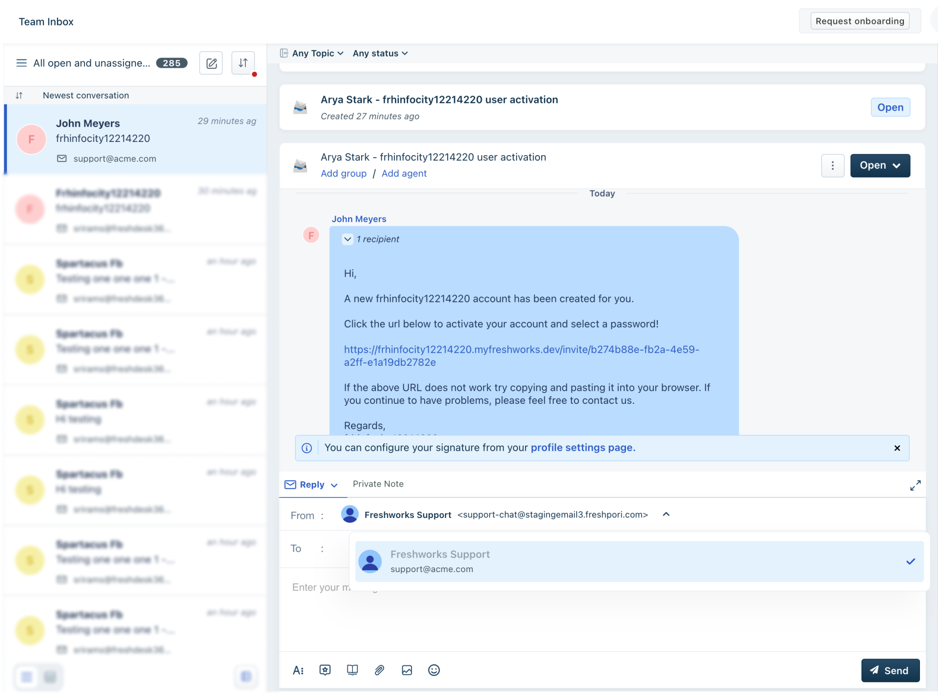Click the Send button

coord(890,670)
